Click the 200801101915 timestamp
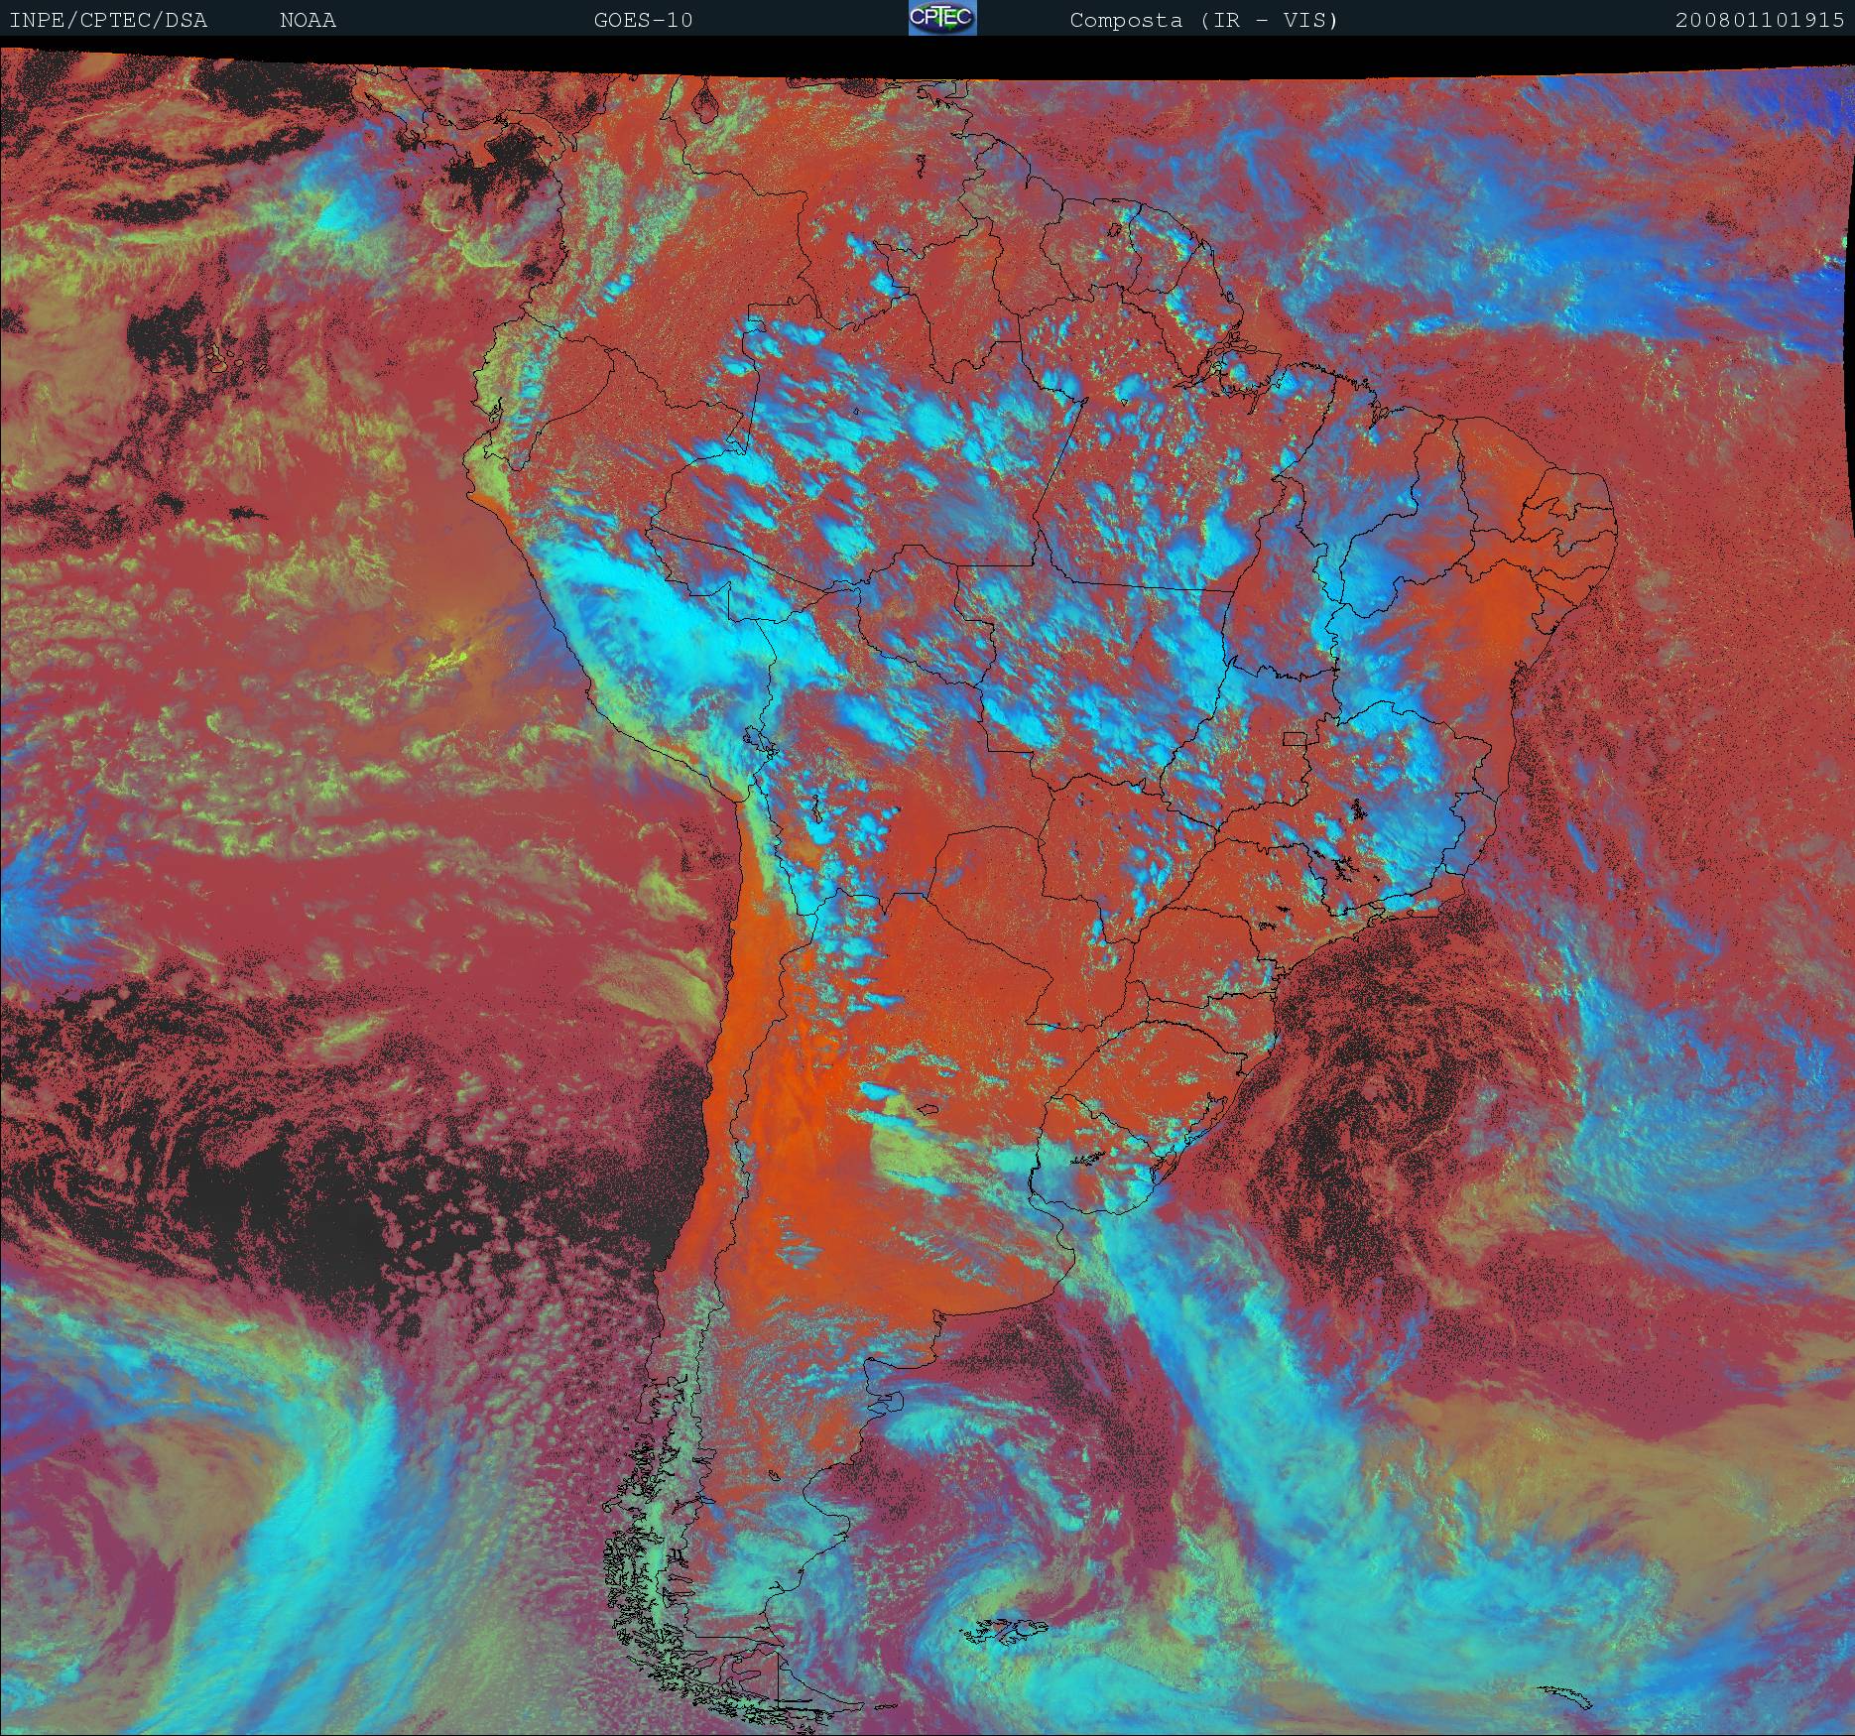The height and width of the screenshot is (1736, 1855). (x=1759, y=20)
